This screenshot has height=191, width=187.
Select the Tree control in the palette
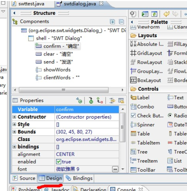(x=139, y=152)
